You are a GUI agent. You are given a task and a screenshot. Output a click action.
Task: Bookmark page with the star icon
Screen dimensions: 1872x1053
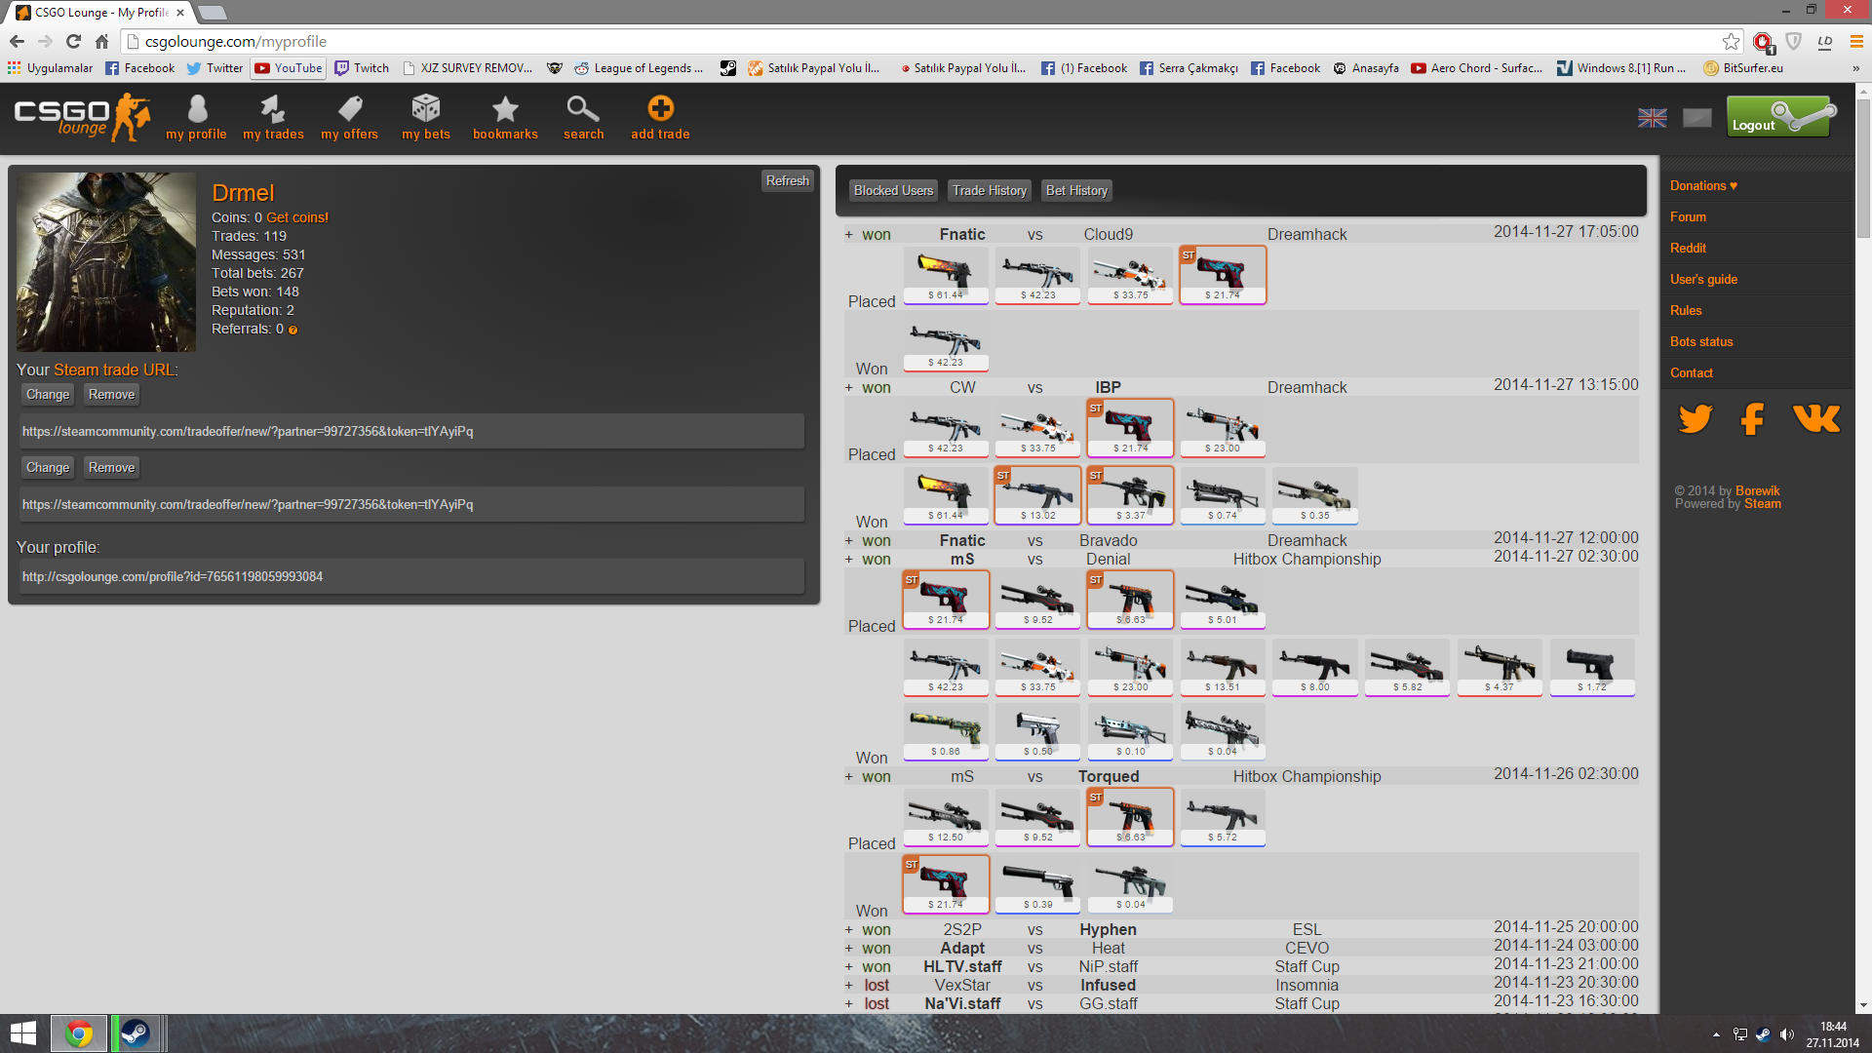[x=1731, y=41]
